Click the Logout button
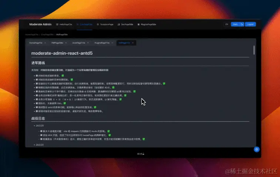The width and height of the screenshot is (280, 177). (250, 24)
